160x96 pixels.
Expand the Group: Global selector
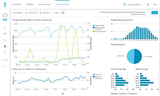click(x=135, y=5)
